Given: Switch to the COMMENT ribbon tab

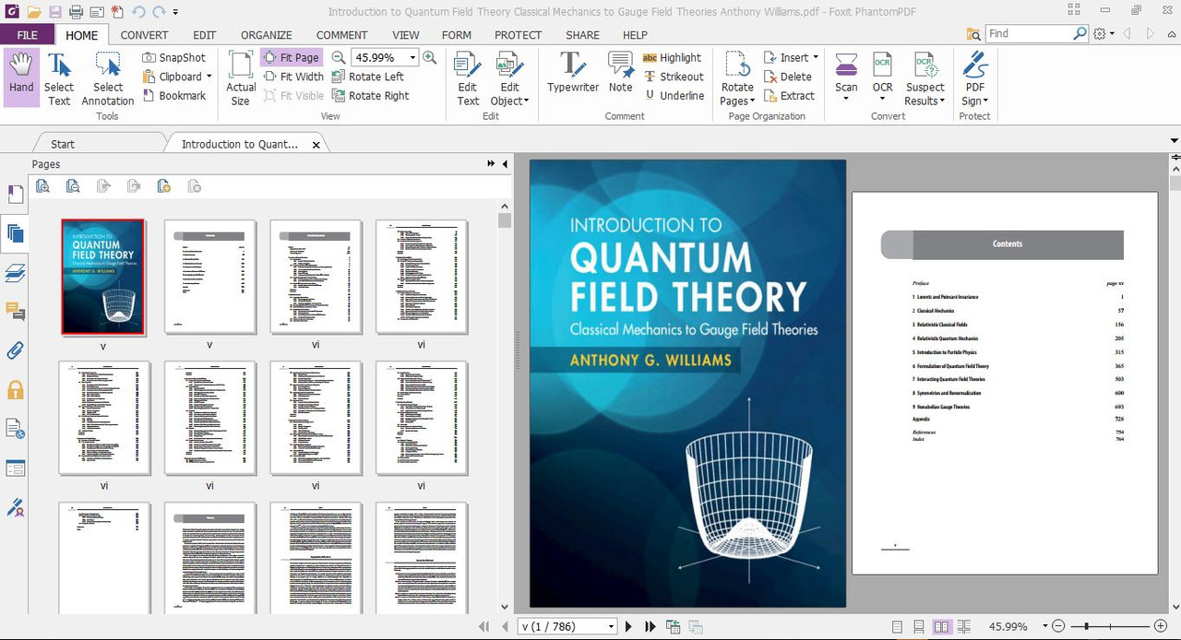Looking at the screenshot, I should (x=342, y=35).
